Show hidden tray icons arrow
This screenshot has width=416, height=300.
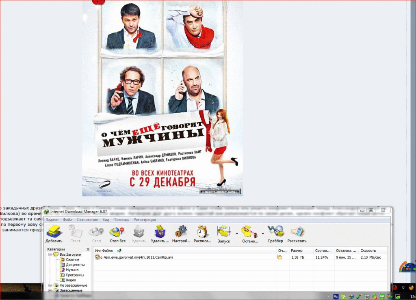pyautogui.click(x=328, y=297)
